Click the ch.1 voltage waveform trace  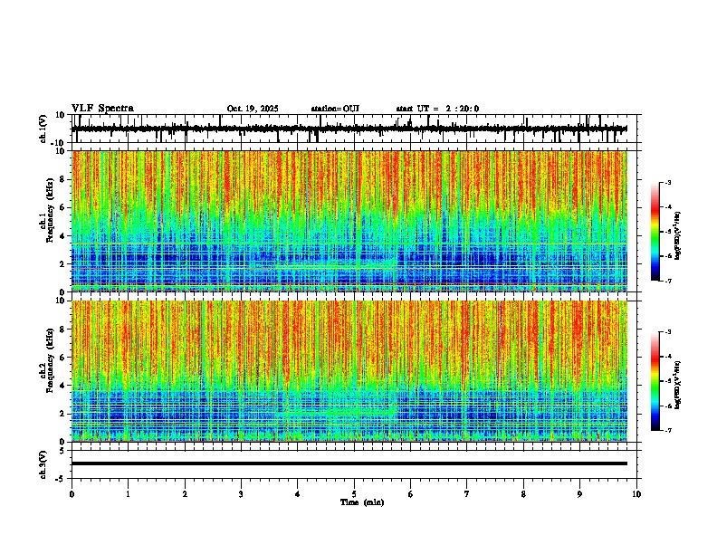point(349,129)
